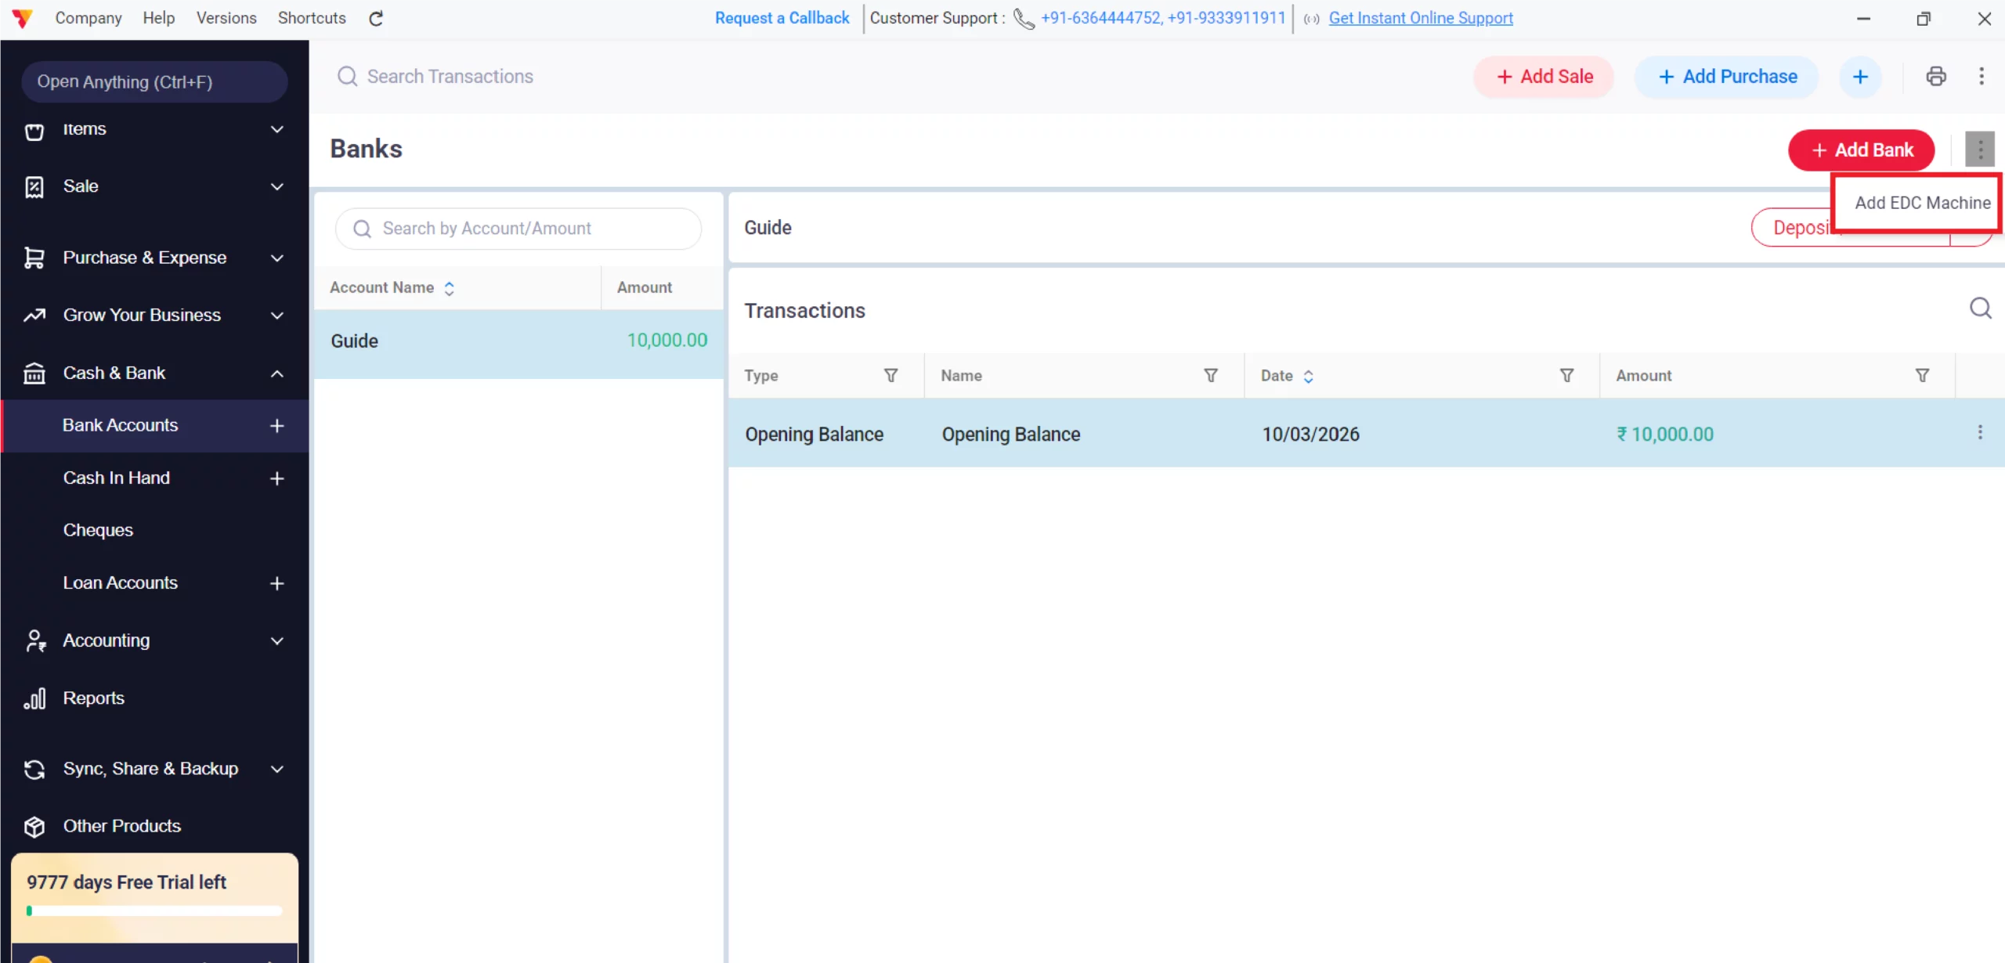Expand the Sync, Share & Backup chevron

click(276, 769)
